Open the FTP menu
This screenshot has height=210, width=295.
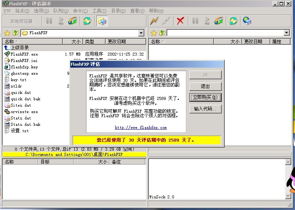coord(7,11)
